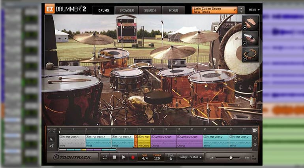Image resolution: width=304 pixels, height=168 pixels.
Task: Click the playhead marker at bar 1
Action: coord(60,132)
